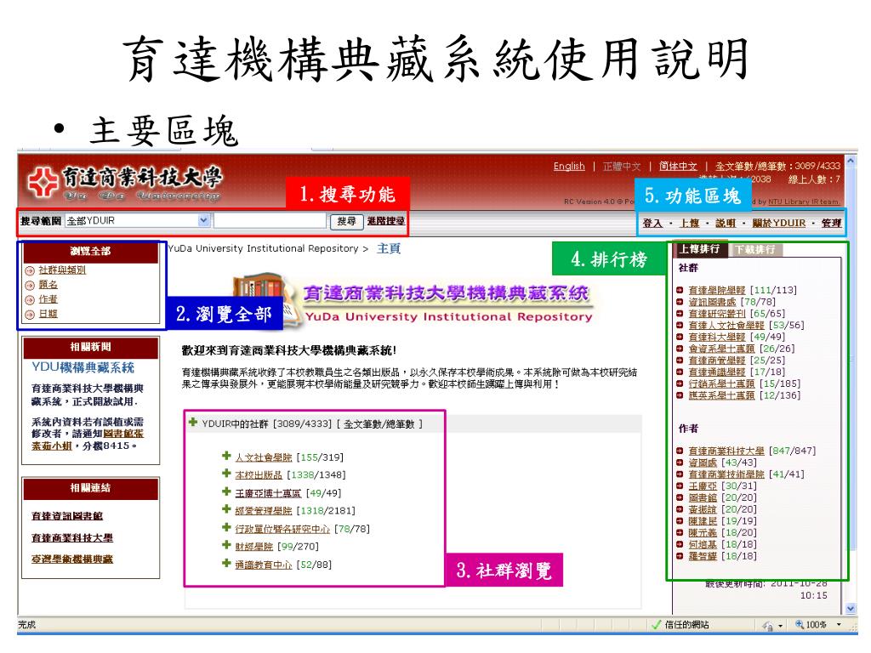The image size is (871, 653).
Task: Click 信任的網站 status bar icon
Action: coord(656,625)
